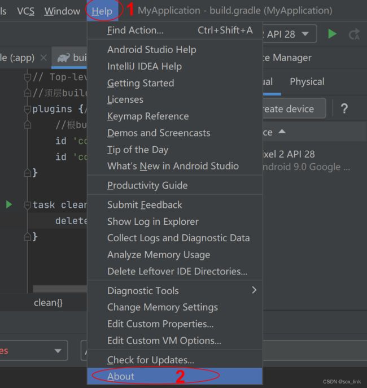Choose Collect Logs and Diagnostic Data
This screenshot has width=367, height=388.
tap(175, 238)
